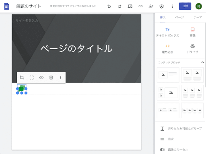This screenshot has width=206, height=154.
Task: Collapse the コンテンツ ブロック section
Action: coord(202,62)
